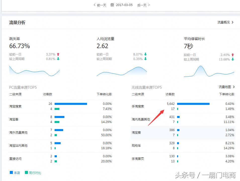Open the calendar icon beside the date
240x181 pixels.
(x=112, y=5)
